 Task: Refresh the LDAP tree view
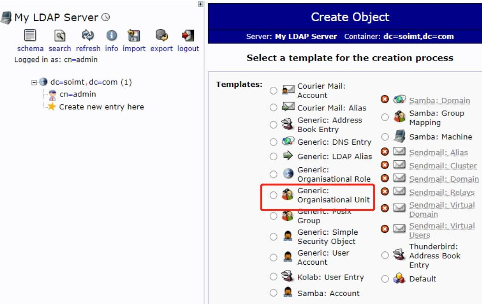click(x=87, y=36)
